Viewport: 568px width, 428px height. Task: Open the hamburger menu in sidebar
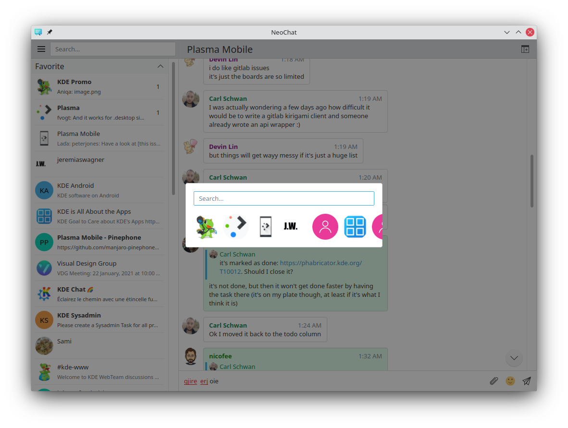click(41, 49)
